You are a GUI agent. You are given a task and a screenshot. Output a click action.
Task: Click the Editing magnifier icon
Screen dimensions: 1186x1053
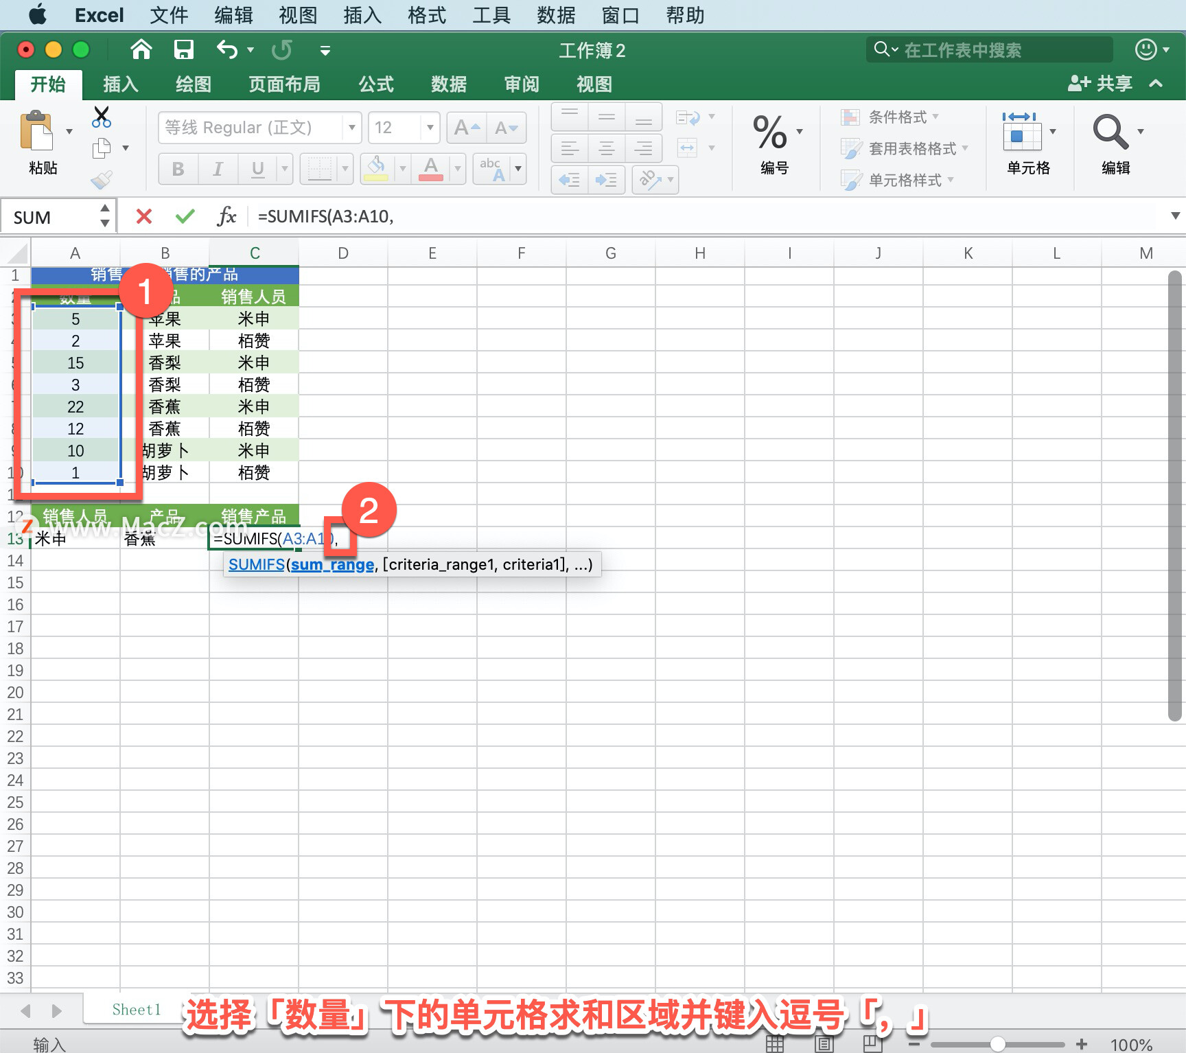point(1110,132)
